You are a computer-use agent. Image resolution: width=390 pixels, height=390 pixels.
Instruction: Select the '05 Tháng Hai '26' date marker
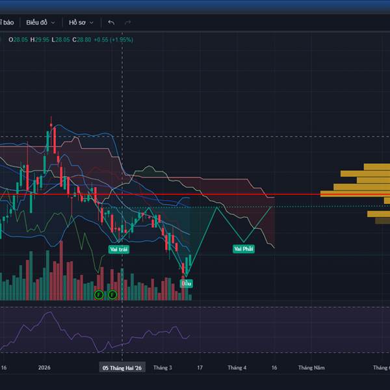click(x=122, y=368)
